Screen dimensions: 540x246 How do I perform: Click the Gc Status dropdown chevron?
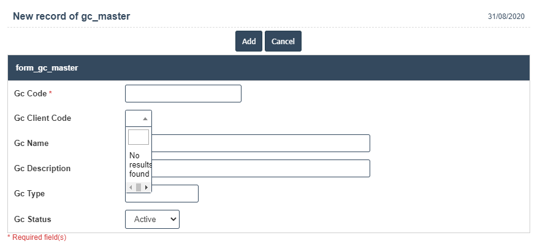click(172, 219)
